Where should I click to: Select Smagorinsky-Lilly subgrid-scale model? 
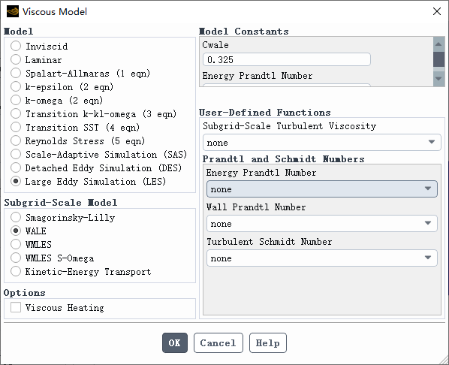pos(16,217)
